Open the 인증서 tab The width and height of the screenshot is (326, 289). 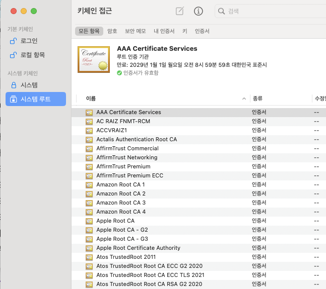202,31
